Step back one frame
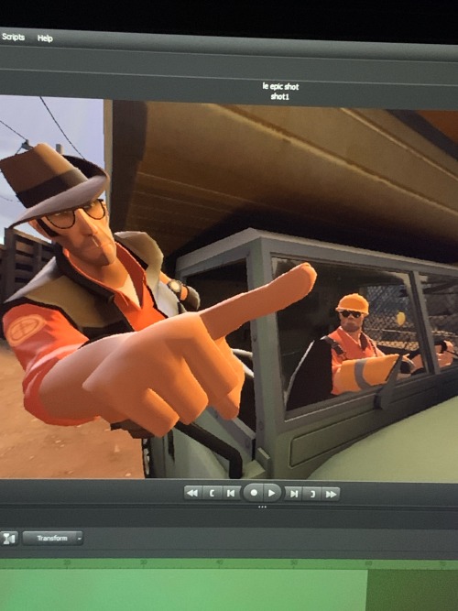The height and width of the screenshot is (611, 458). coord(231,493)
